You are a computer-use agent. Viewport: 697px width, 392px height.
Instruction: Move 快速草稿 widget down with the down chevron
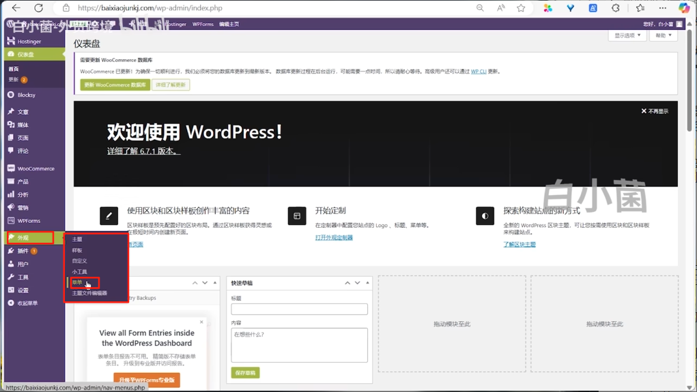(x=358, y=283)
